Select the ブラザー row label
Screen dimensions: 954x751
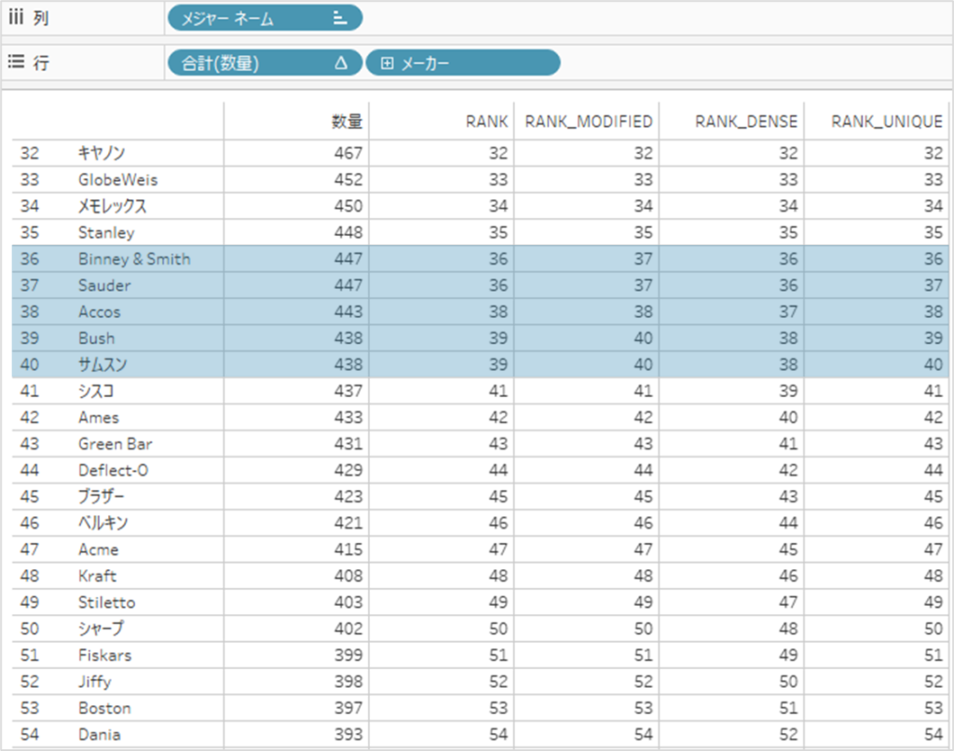[101, 497]
